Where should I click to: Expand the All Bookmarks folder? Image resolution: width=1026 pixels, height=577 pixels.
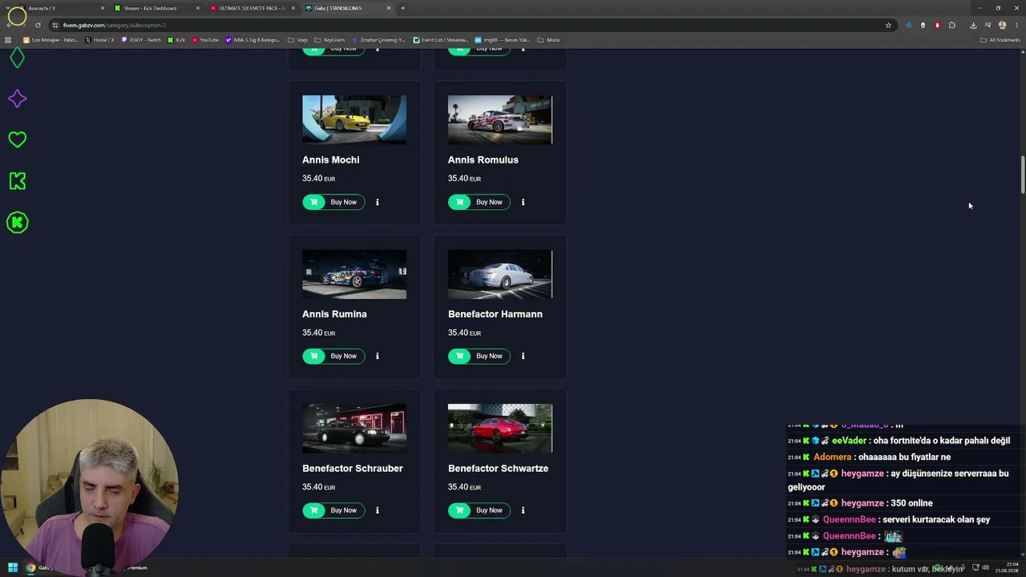[1000, 40]
